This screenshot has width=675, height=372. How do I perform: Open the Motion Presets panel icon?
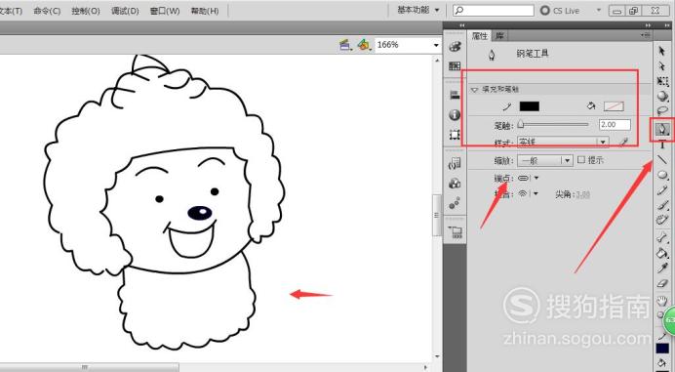tap(455, 203)
